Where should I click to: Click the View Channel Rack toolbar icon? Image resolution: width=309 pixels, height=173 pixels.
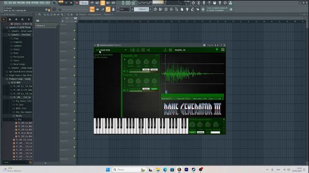click(166, 9)
